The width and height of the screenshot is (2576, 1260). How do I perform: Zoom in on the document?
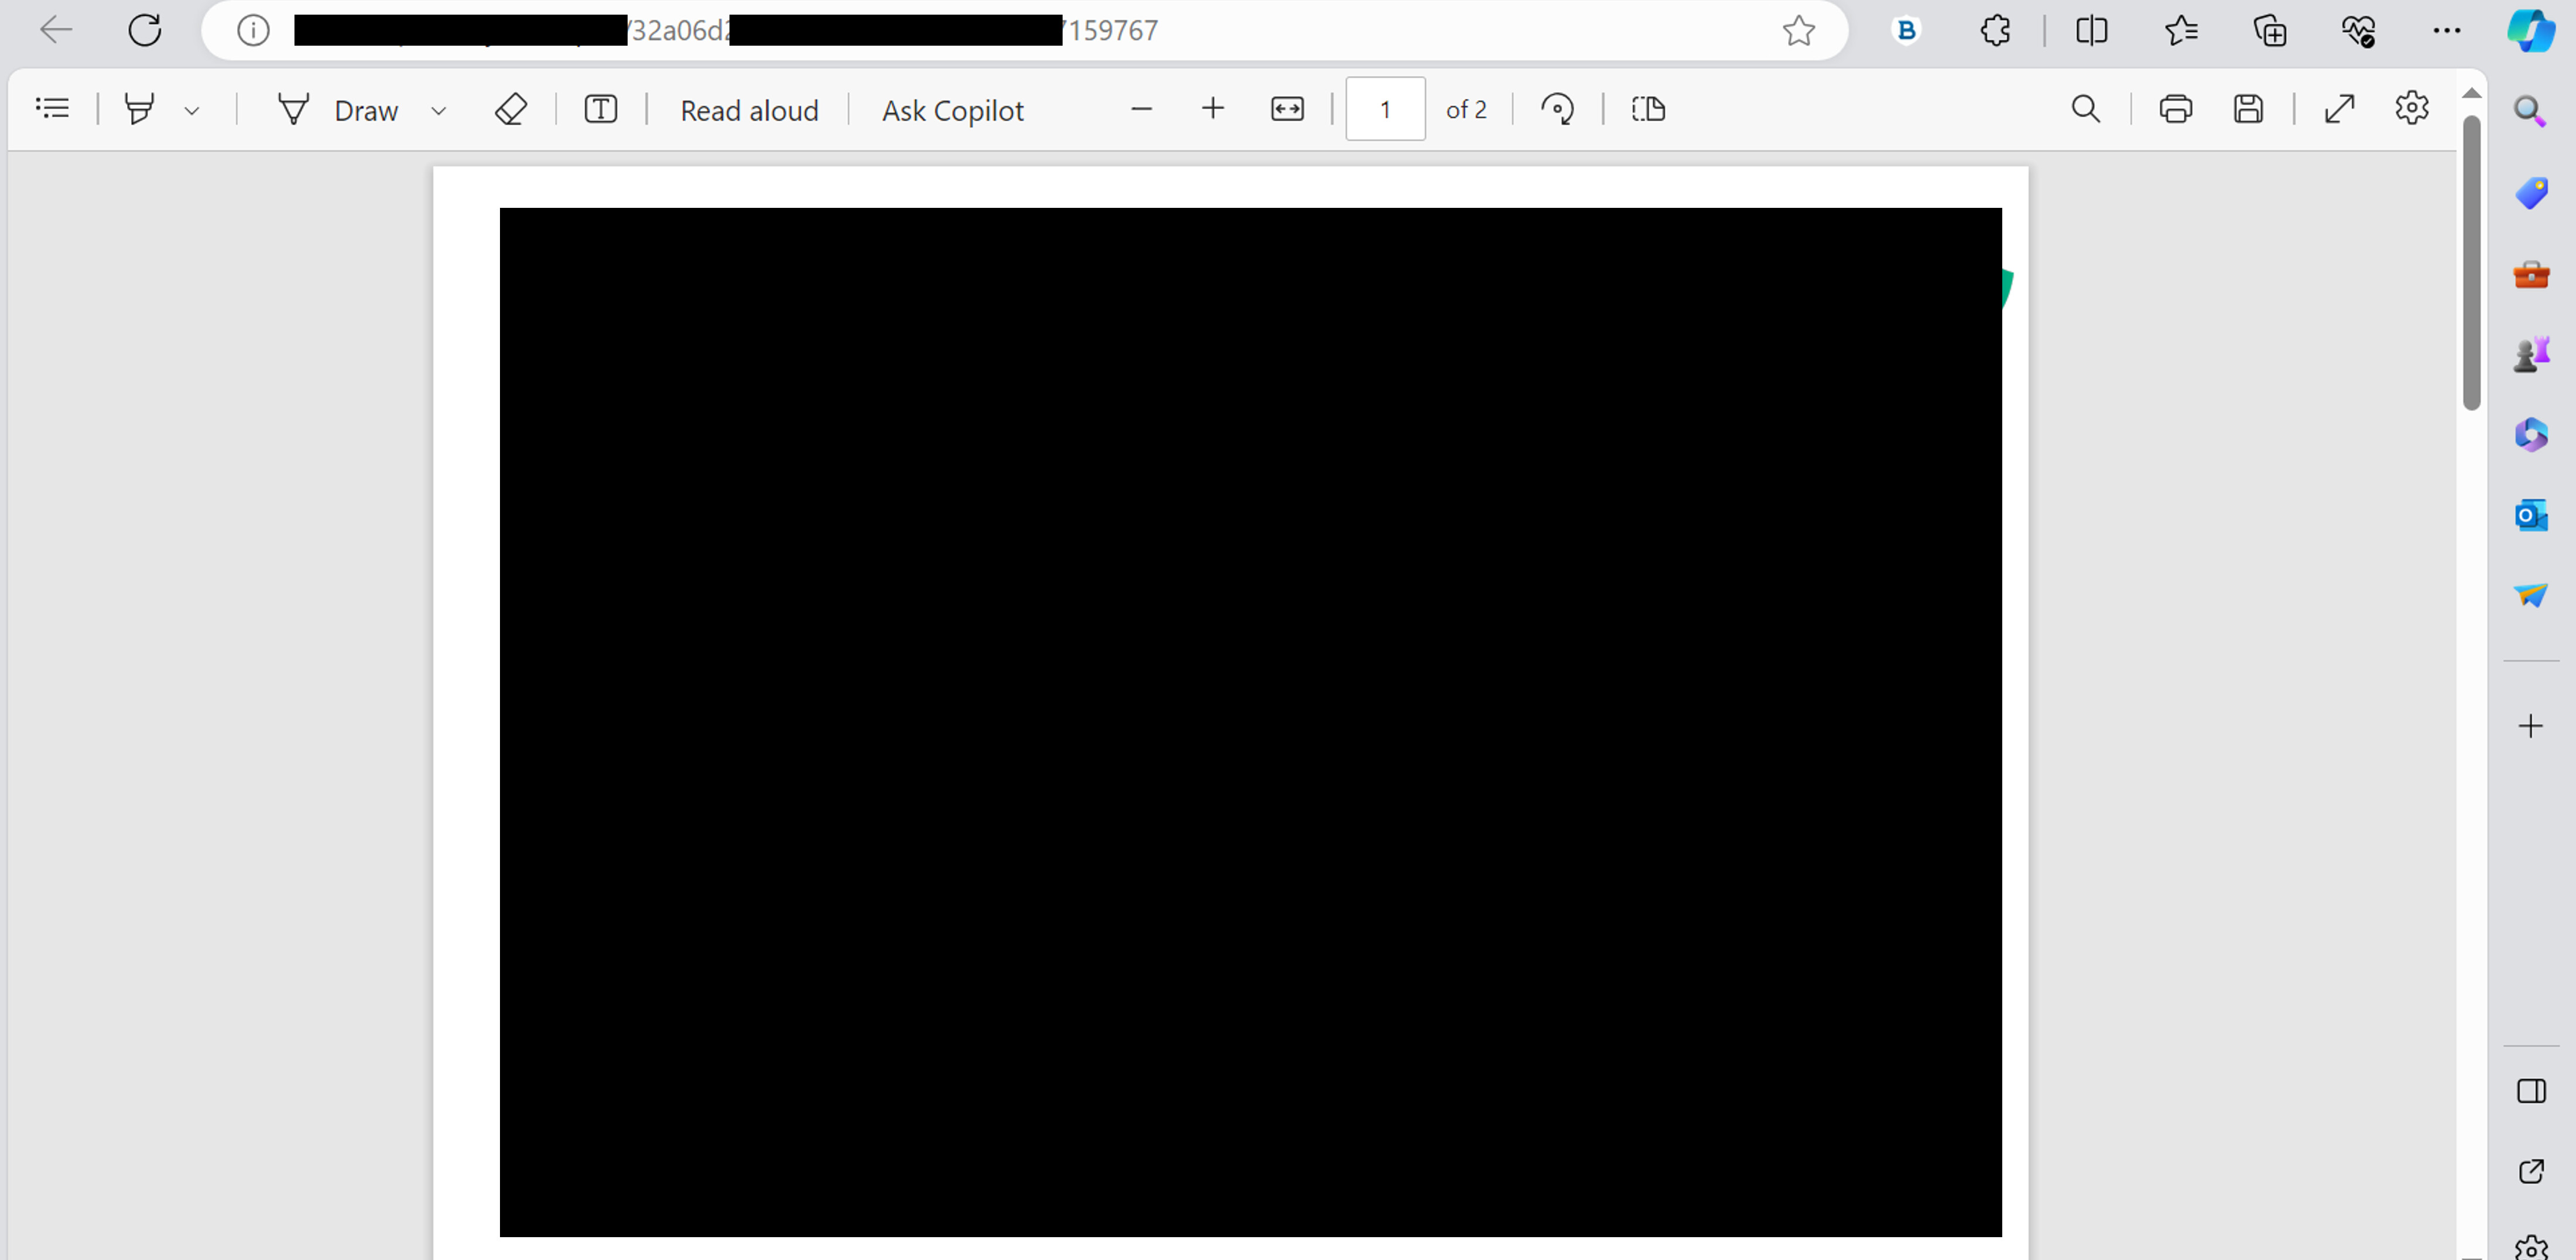click(1212, 108)
